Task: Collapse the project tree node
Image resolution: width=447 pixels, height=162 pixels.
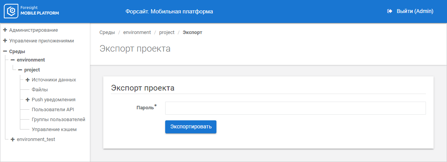Action: coord(20,70)
